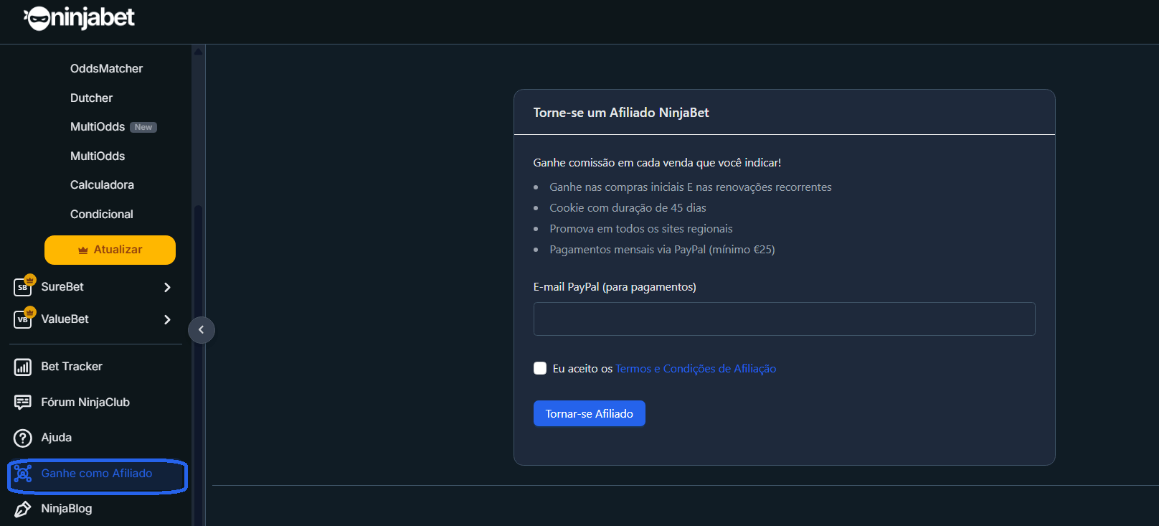Click the crown icon in Atualizar

pos(83,250)
